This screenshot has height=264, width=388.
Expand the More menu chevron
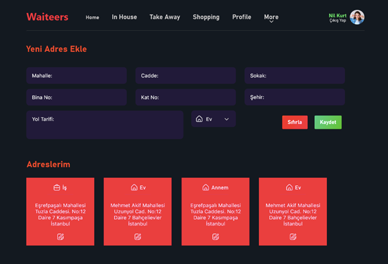(x=271, y=22)
